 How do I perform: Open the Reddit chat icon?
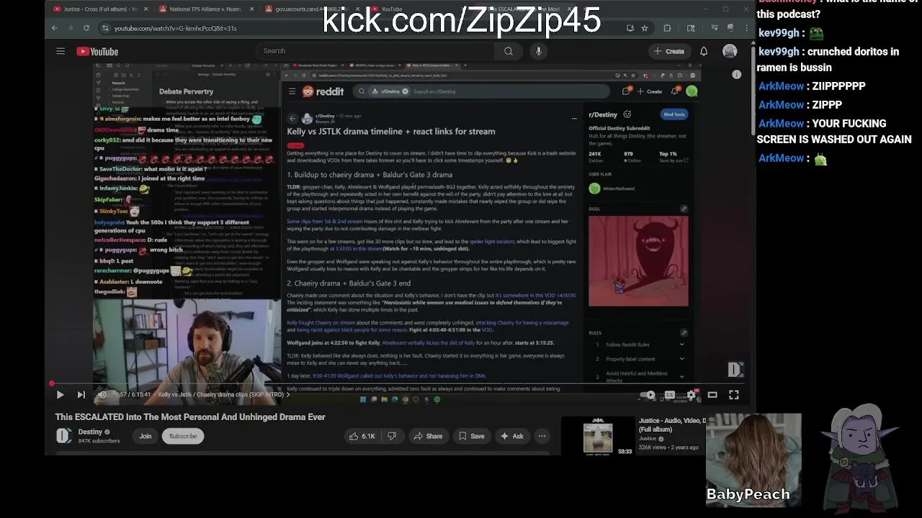[x=626, y=91]
